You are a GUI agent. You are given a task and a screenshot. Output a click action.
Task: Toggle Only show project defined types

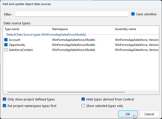coord(4,99)
